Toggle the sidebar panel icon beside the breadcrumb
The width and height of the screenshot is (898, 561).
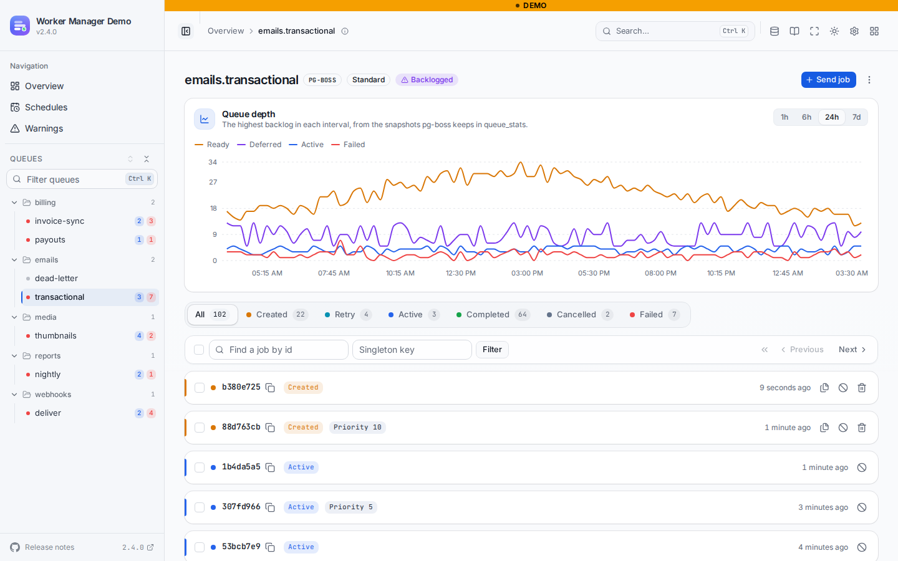[186, 31]
